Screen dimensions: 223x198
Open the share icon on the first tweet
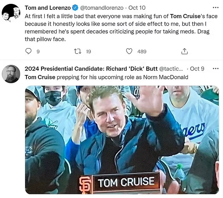point(184,52)
